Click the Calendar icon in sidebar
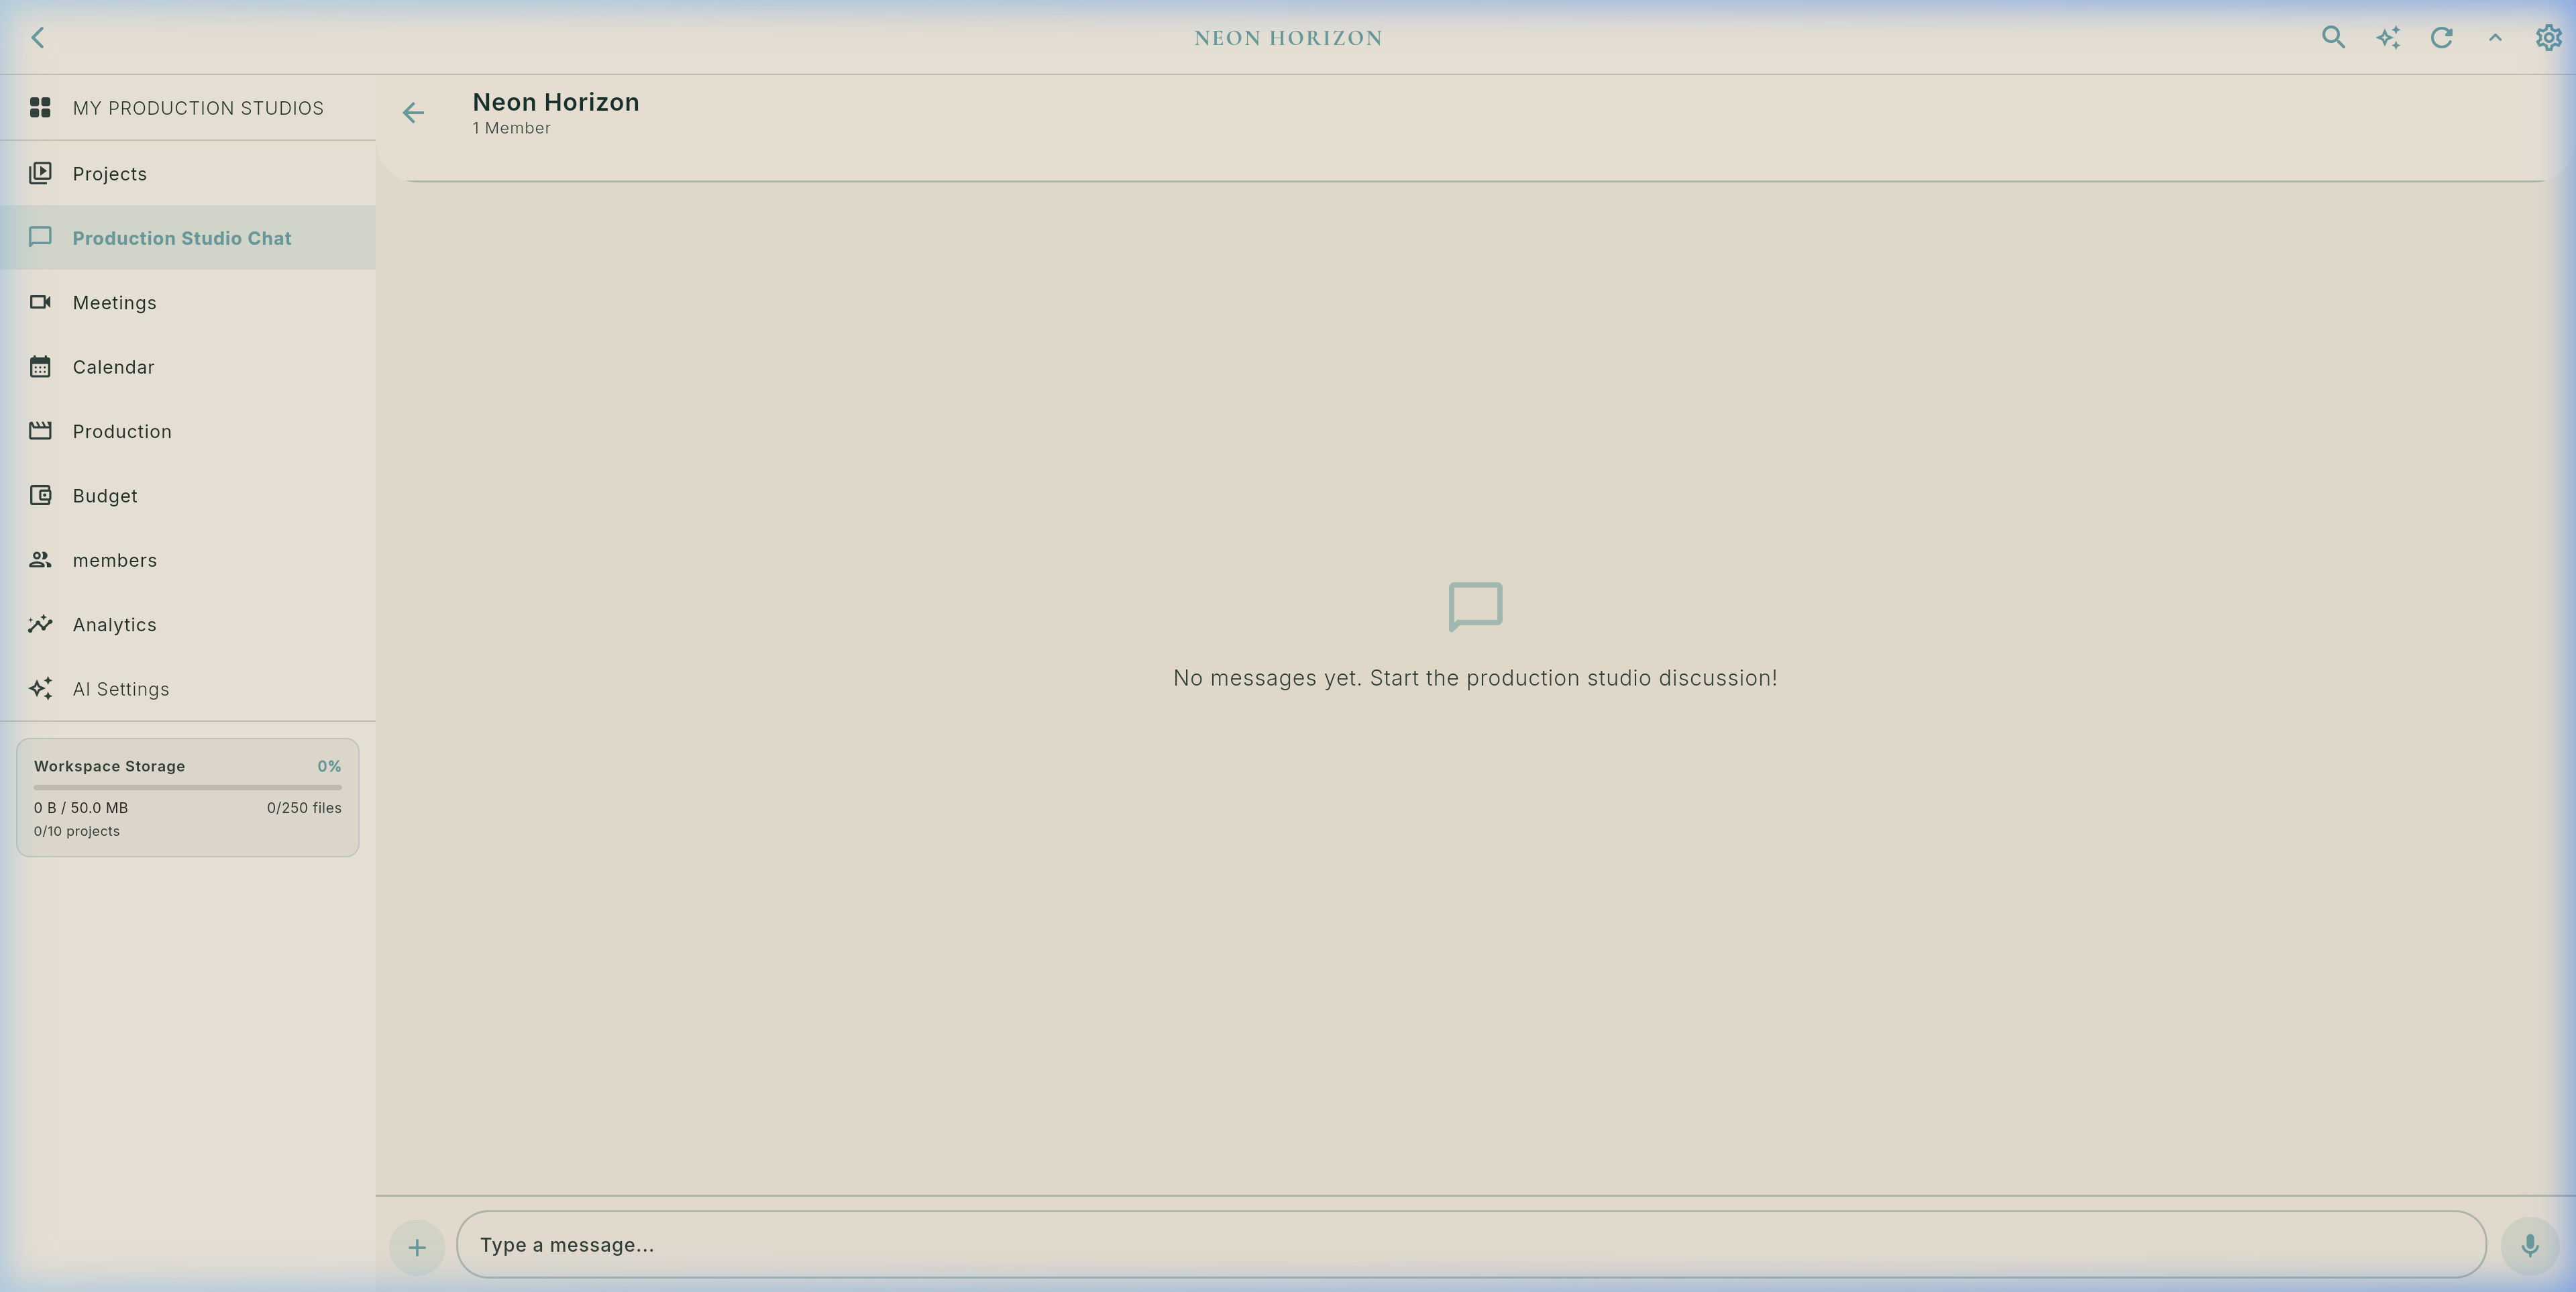Screen dimensions: 2576x1292 click(40, 366)
